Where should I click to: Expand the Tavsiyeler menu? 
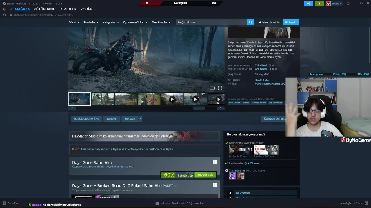coord(91,22)
